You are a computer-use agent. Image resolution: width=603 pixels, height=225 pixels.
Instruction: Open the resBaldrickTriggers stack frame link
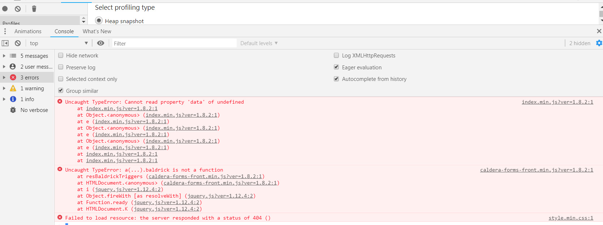(x=205, y=176)
